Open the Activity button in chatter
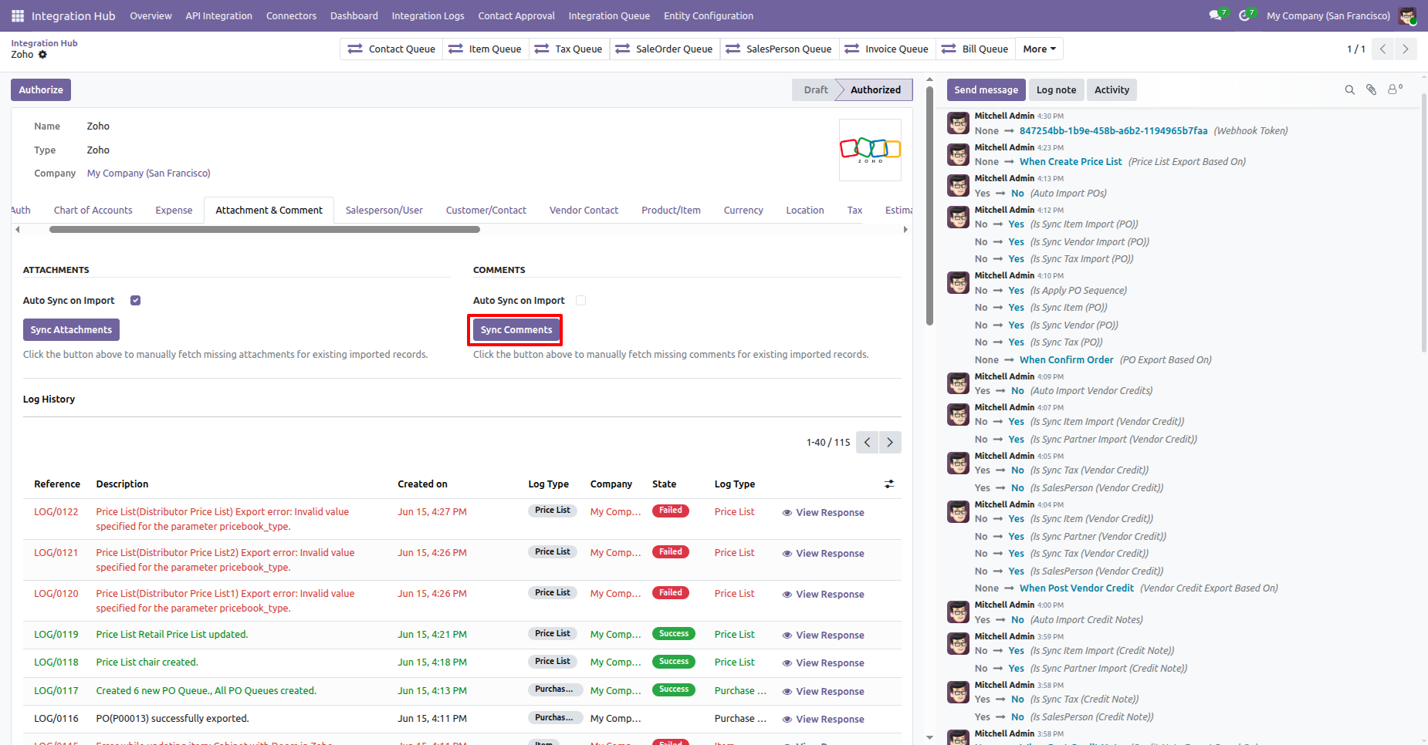This screenshot has width=1428, height=745. [x=1112, y=90]
